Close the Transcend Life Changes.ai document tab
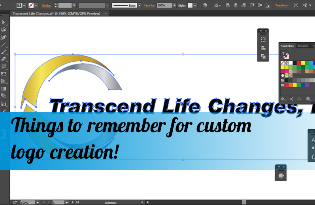This screenshot has width=315, height=205. click(106, 13)
